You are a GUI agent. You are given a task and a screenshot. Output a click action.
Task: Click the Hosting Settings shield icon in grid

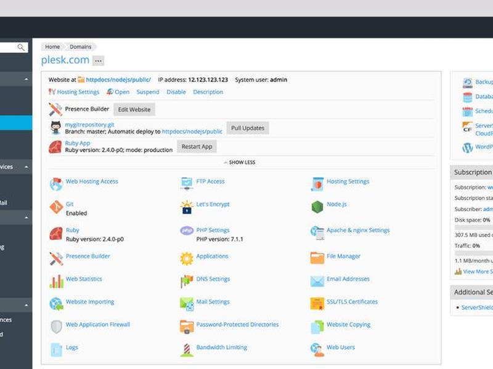317,184
